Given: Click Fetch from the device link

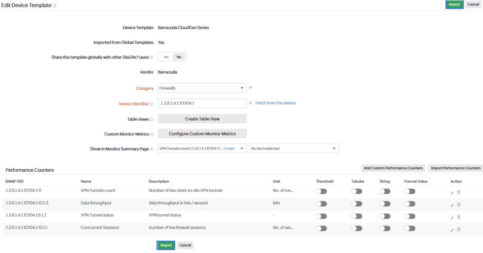Looking at the screenshot, I should 275,103.
